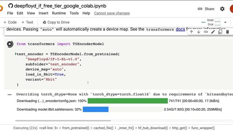Open the settings gear icon

click(x=222, y=9)
